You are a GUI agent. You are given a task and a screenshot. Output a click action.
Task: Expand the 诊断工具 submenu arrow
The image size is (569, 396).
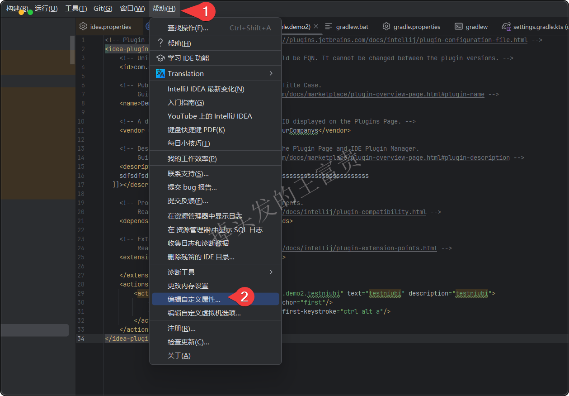271,272
